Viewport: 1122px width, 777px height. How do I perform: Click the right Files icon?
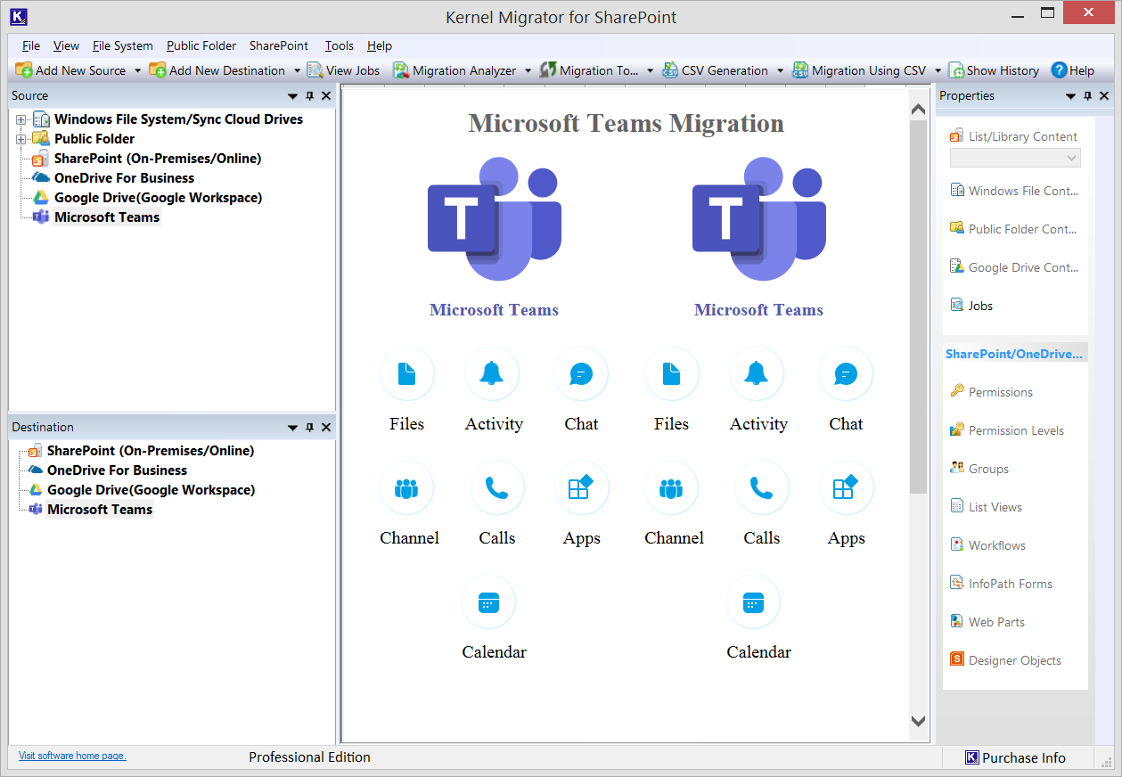click(x=672, y=373)
